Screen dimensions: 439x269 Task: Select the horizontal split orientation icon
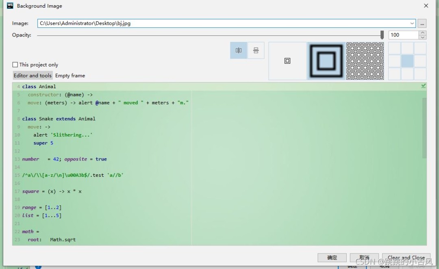click(x=256, y=50)
